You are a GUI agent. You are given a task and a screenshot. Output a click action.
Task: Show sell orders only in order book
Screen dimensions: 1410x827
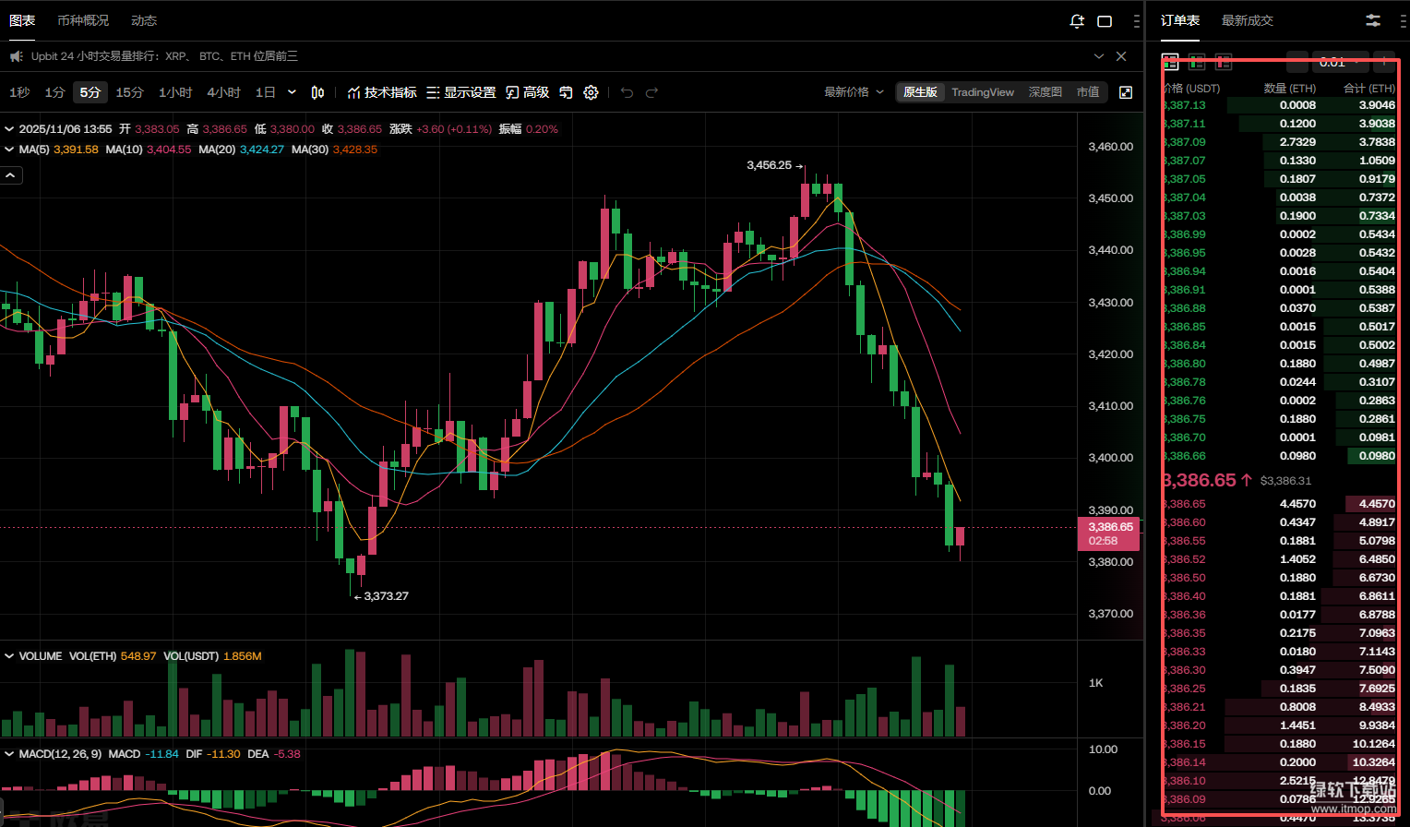(1224, 62)
